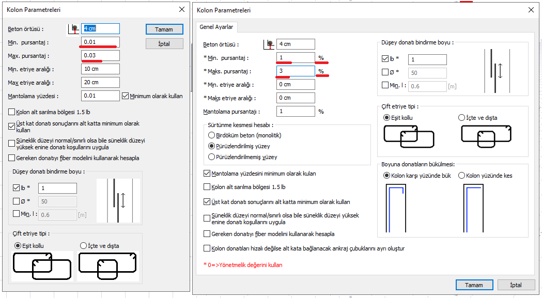Click Tamam button in left dialog

point(164,29)
